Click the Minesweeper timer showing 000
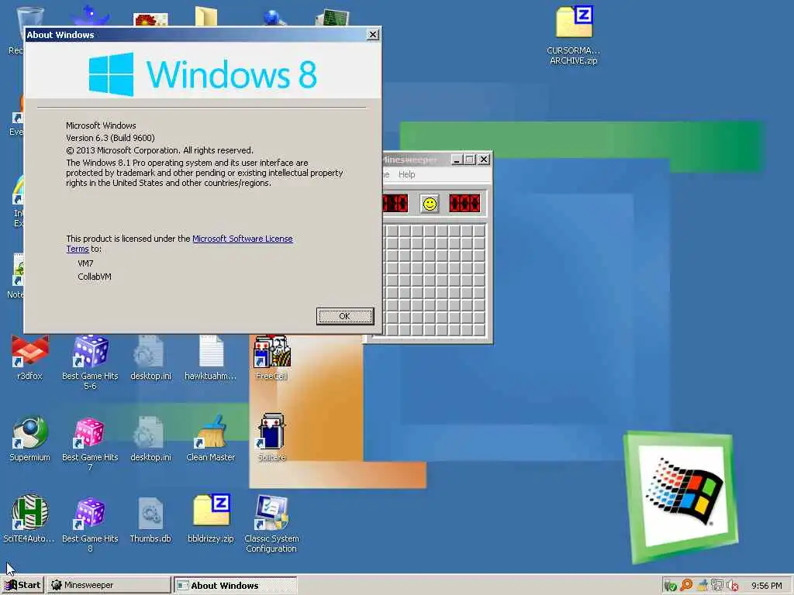The image size is (794, 595). (x=464, y=204)
